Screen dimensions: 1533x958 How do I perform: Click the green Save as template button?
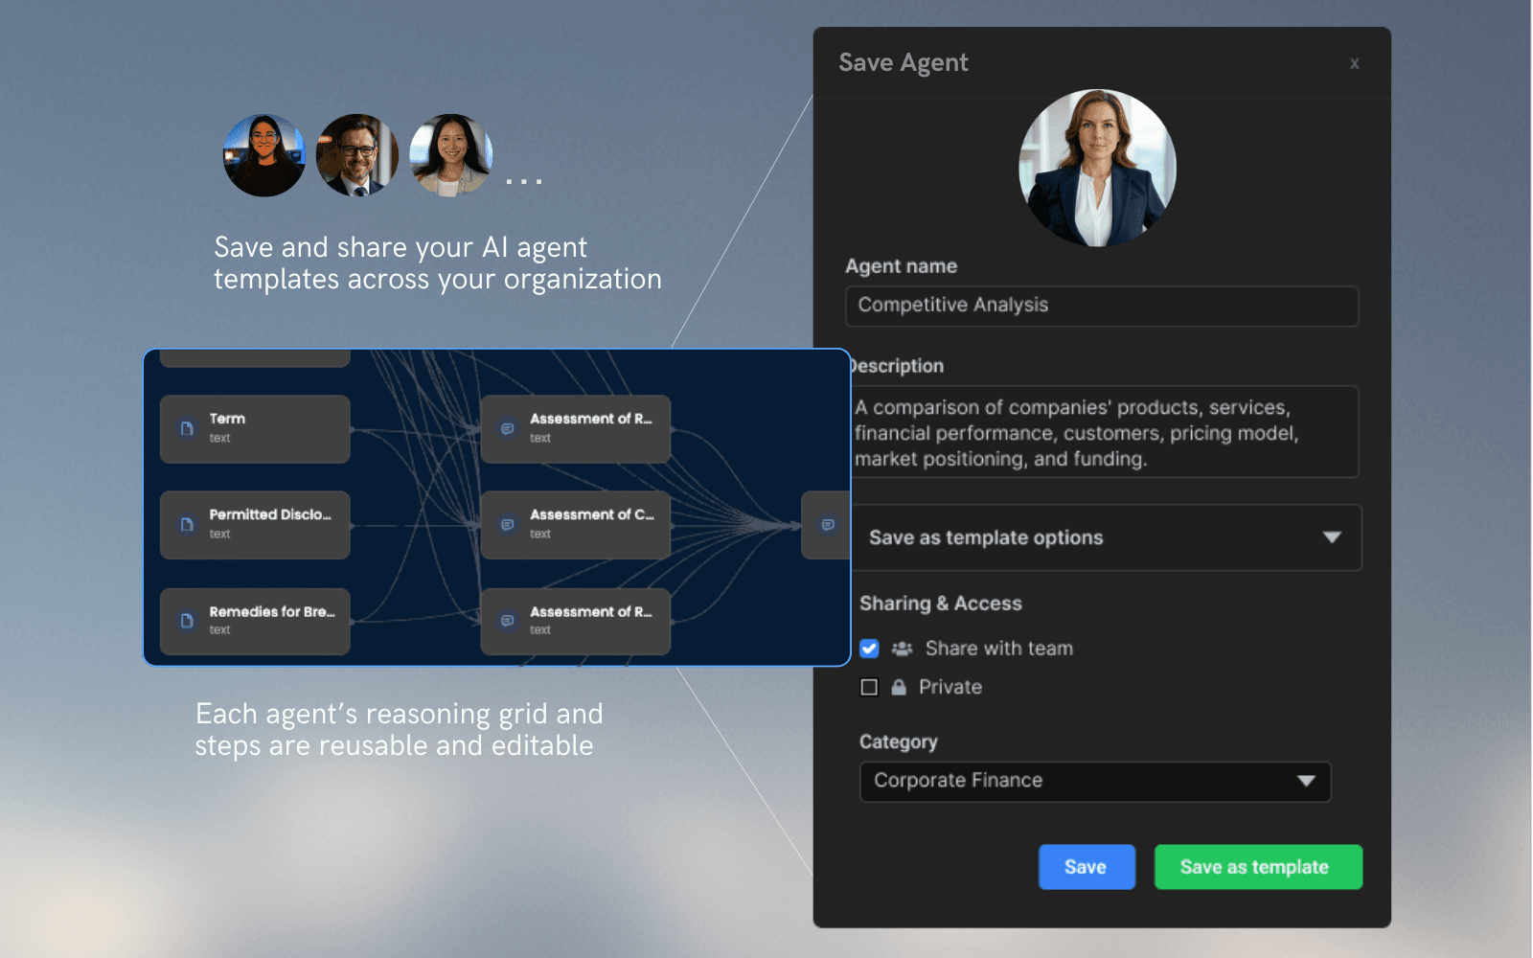click(1257, 866)
